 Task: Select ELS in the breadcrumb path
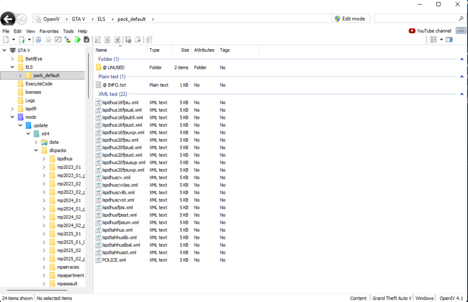pyautogui.click(x=101, y=20)
